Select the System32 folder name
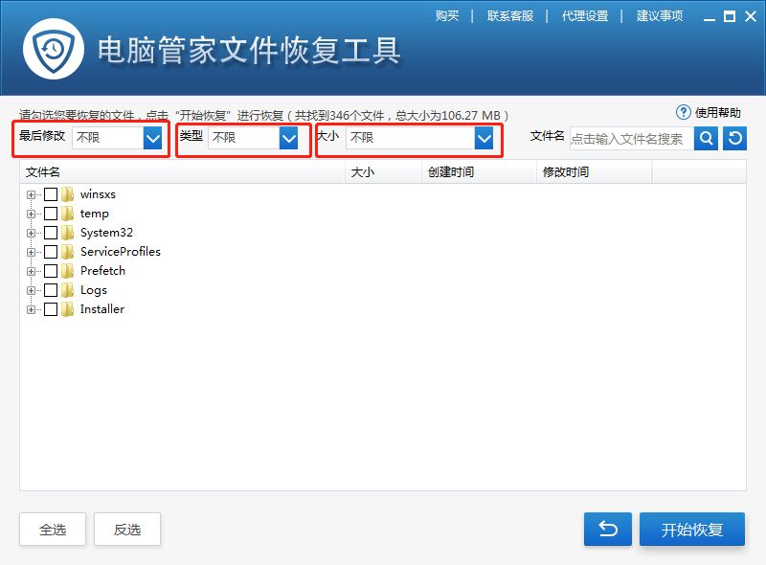The image size is (766, 565). point(106,233)
